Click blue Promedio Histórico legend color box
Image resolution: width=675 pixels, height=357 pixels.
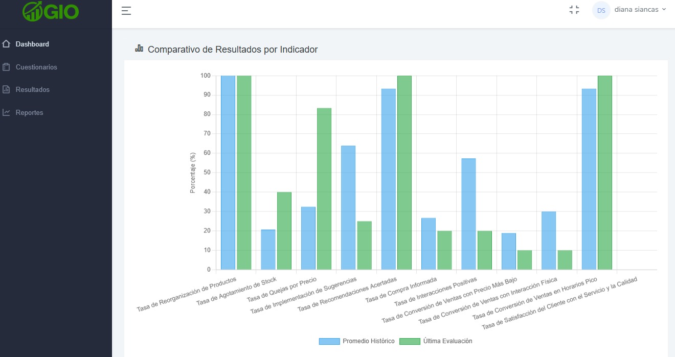(x=329, y=341)
